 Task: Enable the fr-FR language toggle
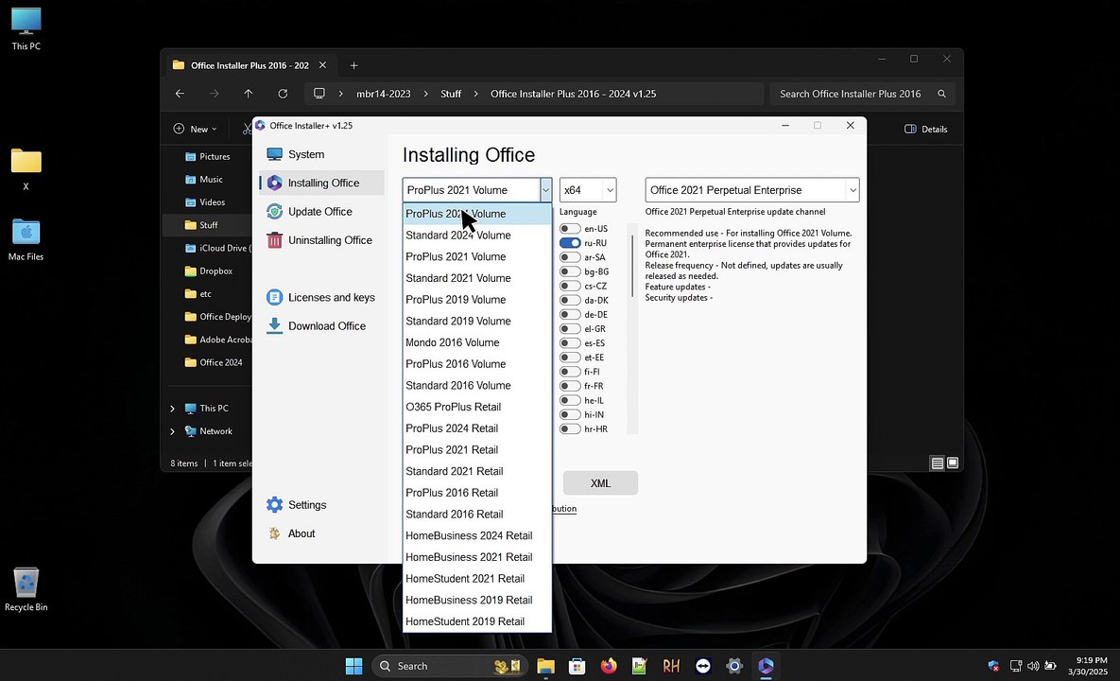pos(569,386)
